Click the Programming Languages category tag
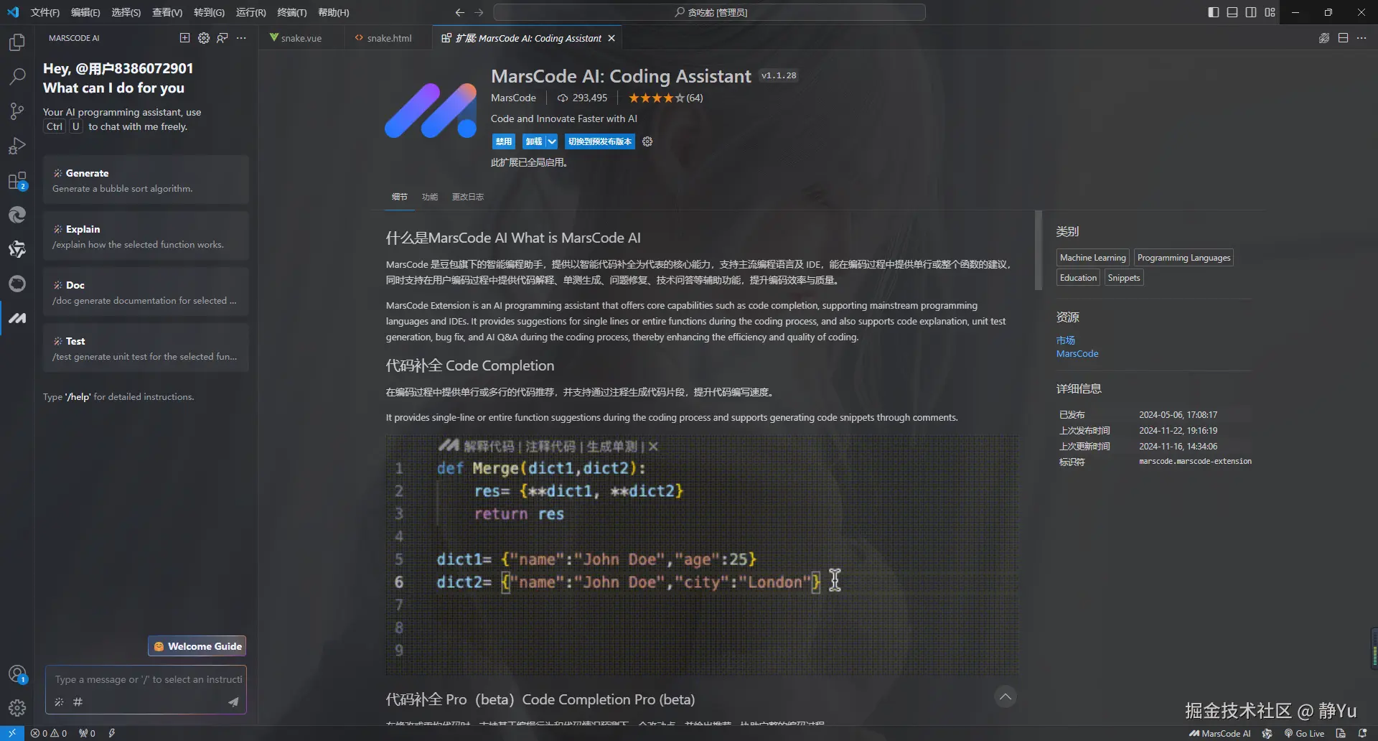Screen dimensions: 1378x741 pyautogui.click(x=1184, y=258)
